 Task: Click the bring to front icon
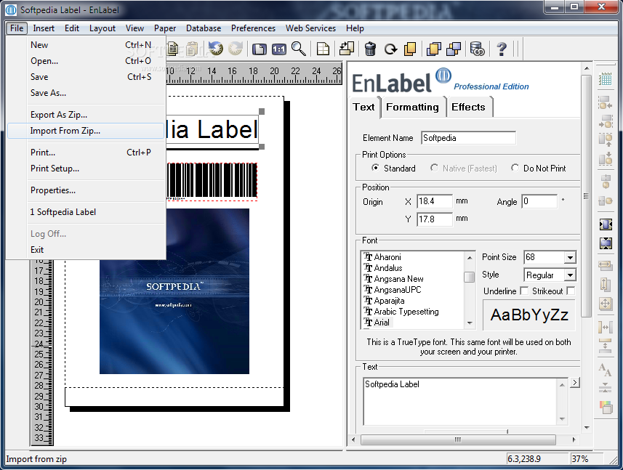pyautogui.click(x=433, y=49)
